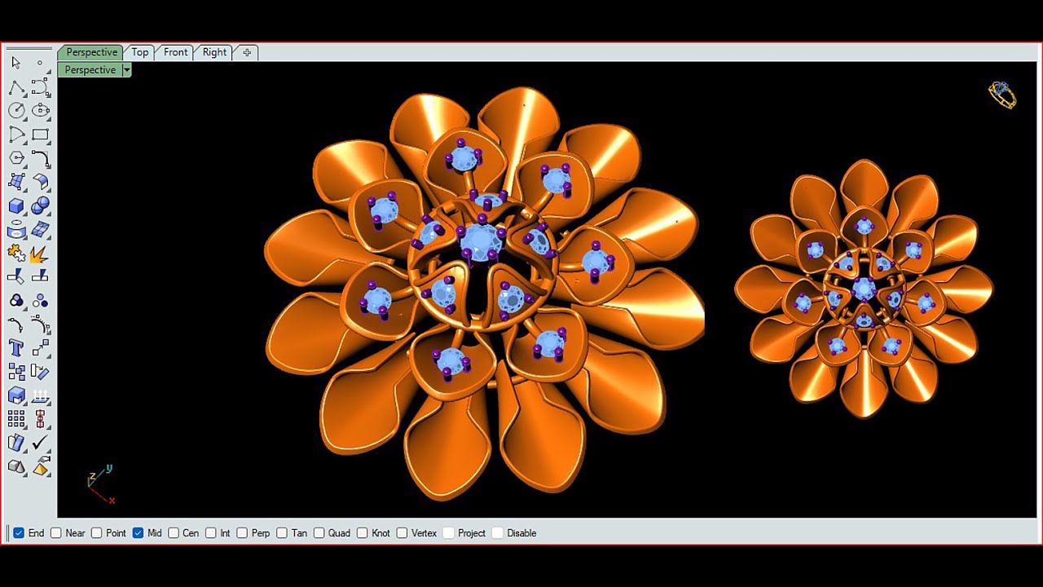The width and height of the screenshot is (1043, 587).
Task: Select the large flower model in viewport
Action: [x=484, y=293]
